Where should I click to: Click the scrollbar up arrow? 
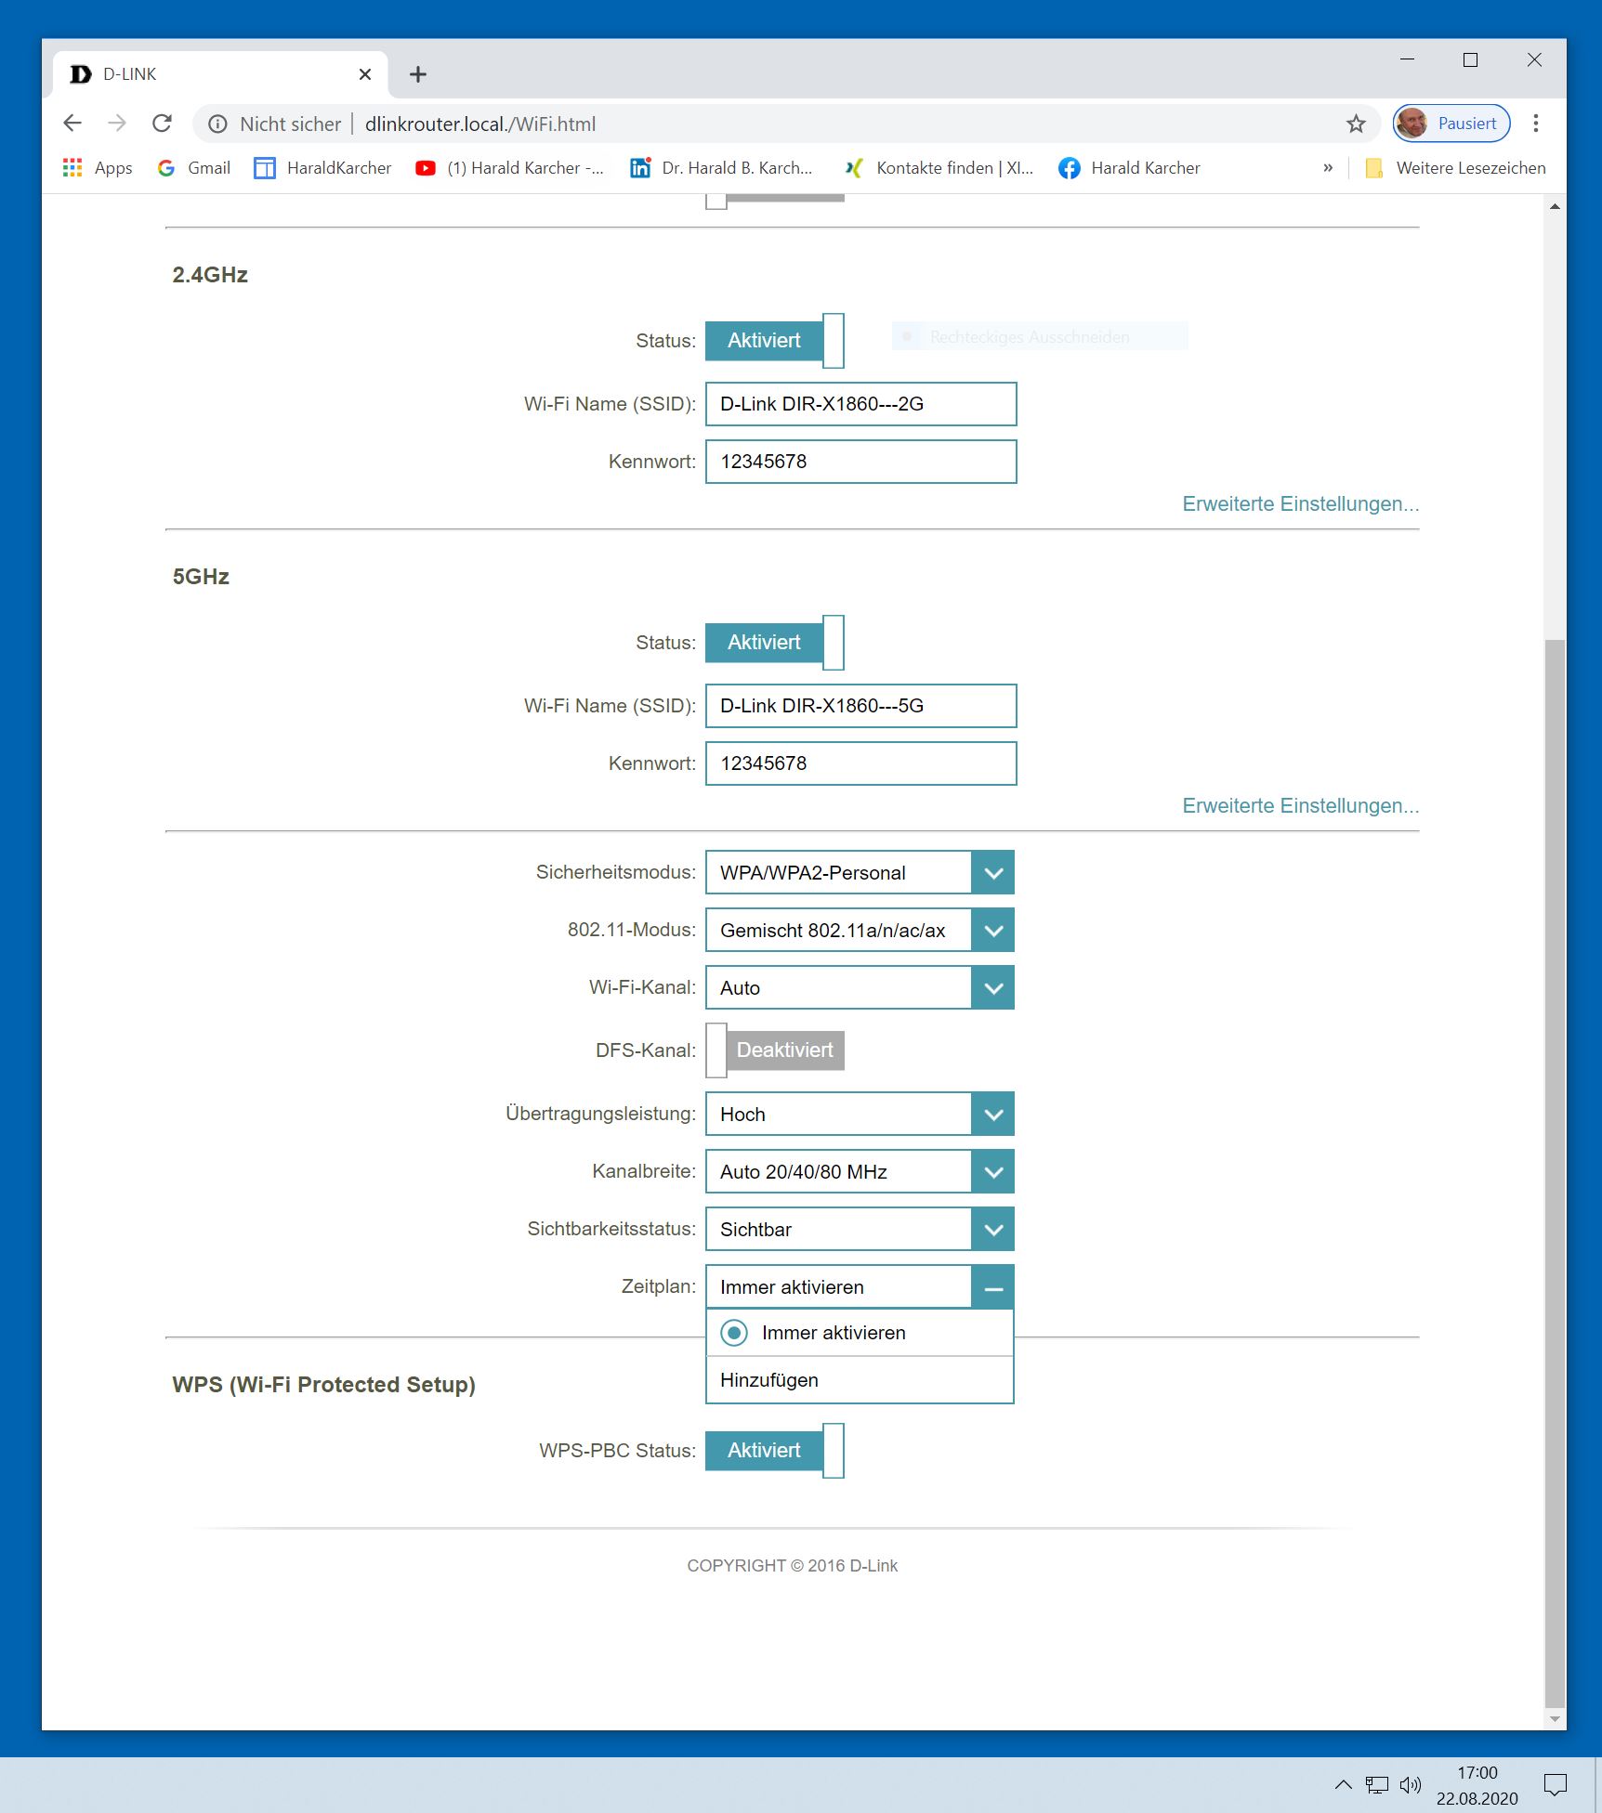(1555, 205)
